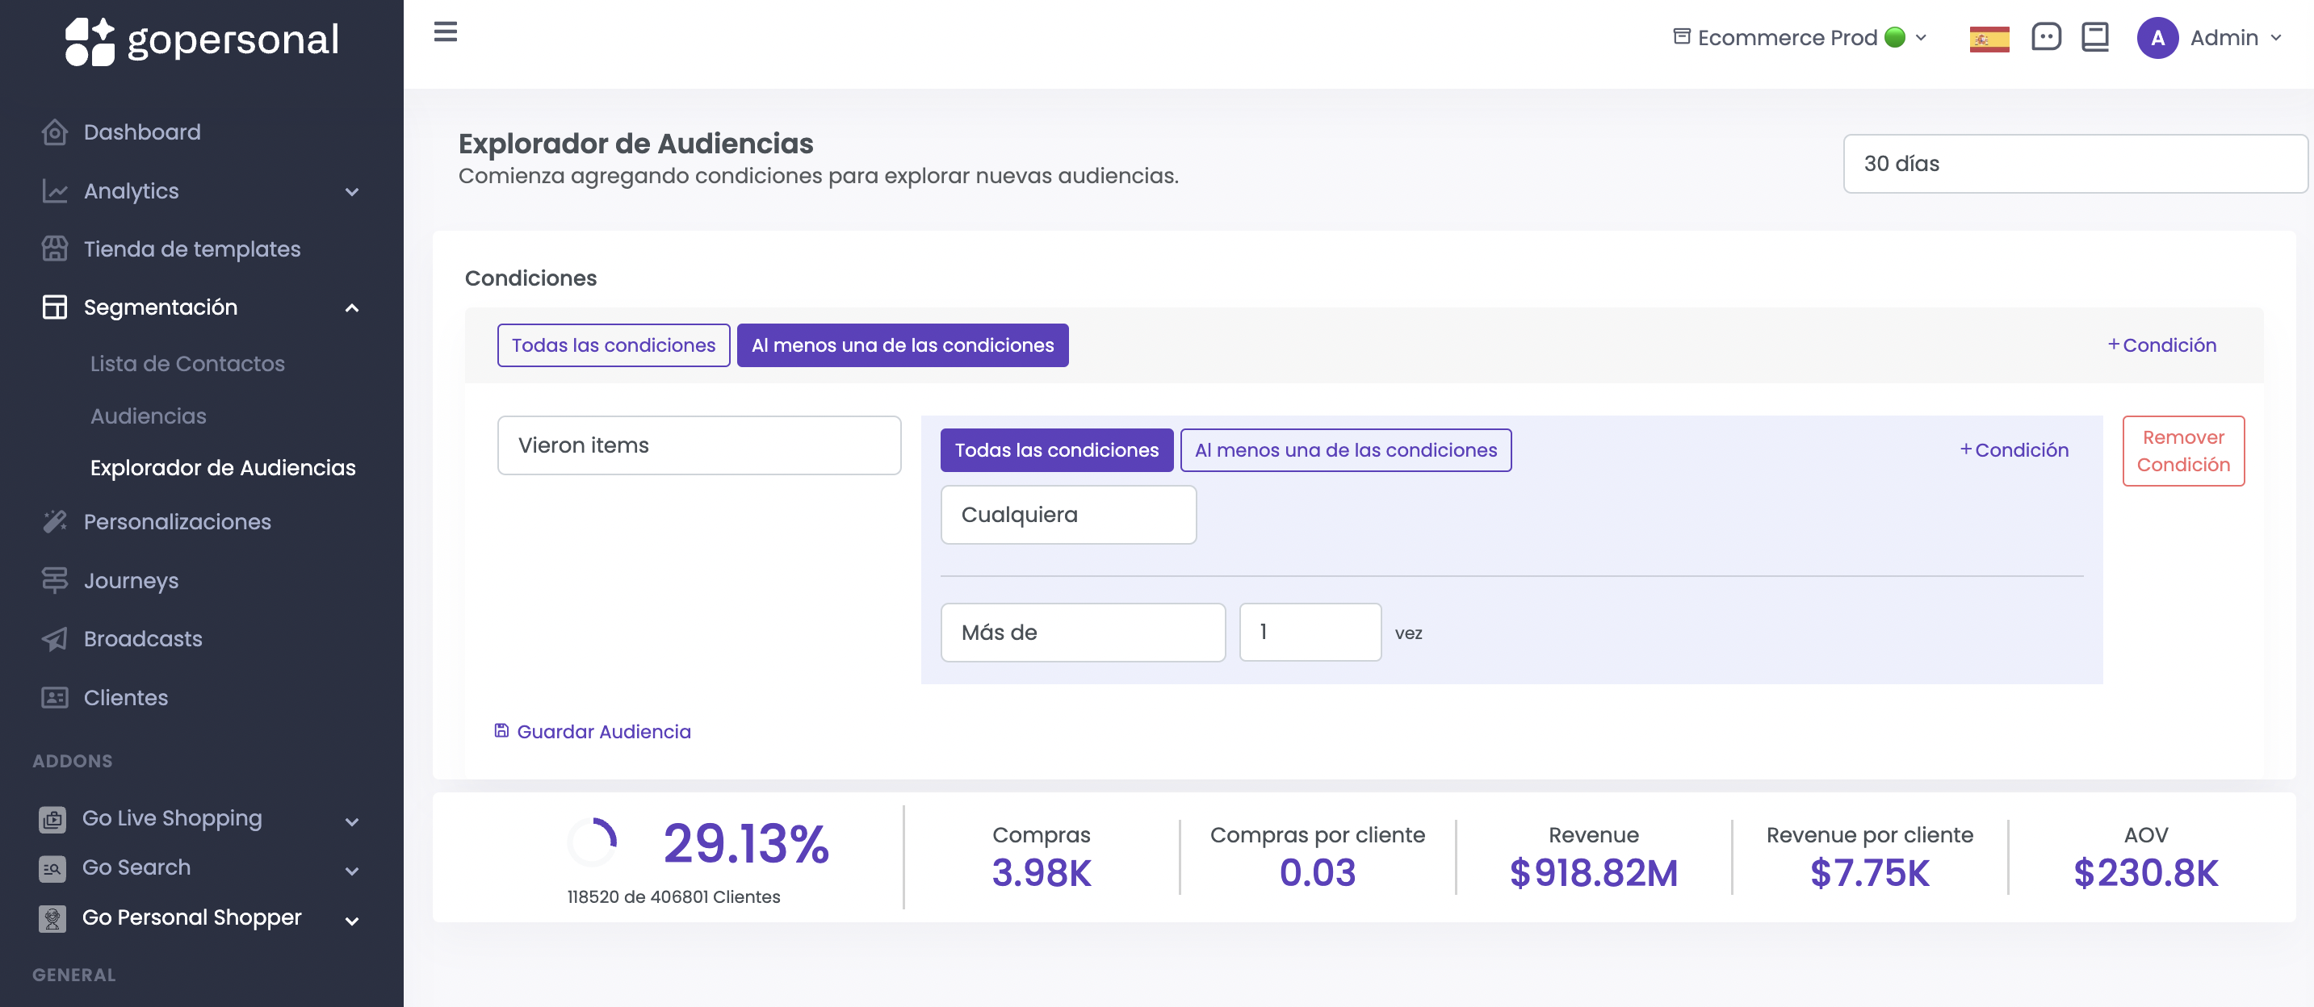
Task: Click the audience percentage progress ring
Action: (x=593, y=842)
